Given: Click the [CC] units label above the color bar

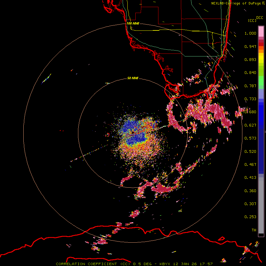Looking at the screenshot, I should (x=252, y=20).
